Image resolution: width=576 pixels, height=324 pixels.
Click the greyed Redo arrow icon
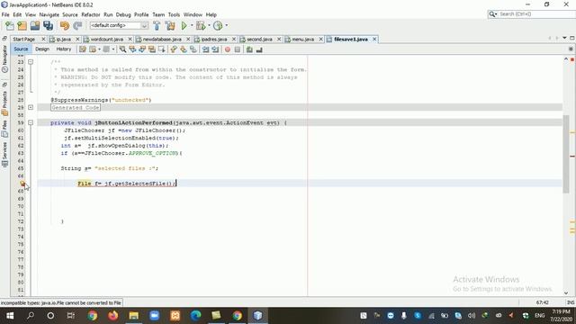pyautogui.click(x=77, y=26)
